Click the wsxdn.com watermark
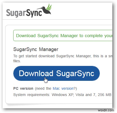The width and height of the screenshot is (117, 113). click(106, 110)
